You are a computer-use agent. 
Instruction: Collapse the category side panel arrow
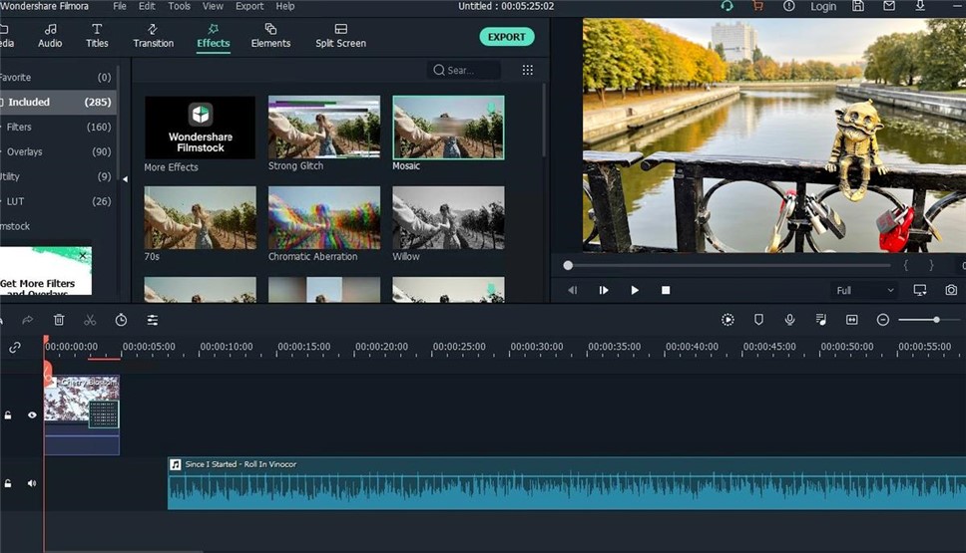(x=125, y=179)
